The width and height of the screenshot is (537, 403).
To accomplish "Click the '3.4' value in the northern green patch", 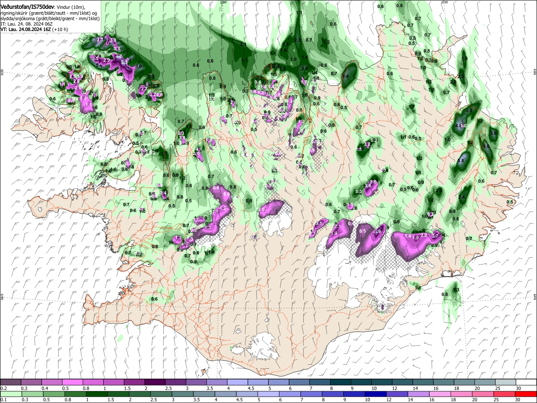I will (345, 76).
